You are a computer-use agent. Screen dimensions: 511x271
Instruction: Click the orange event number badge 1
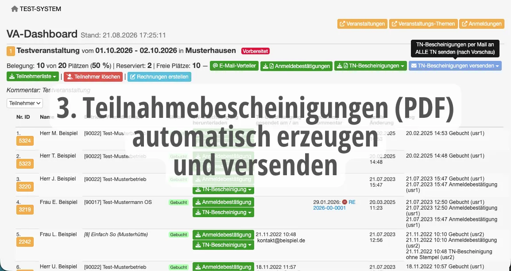coord(11,51)
